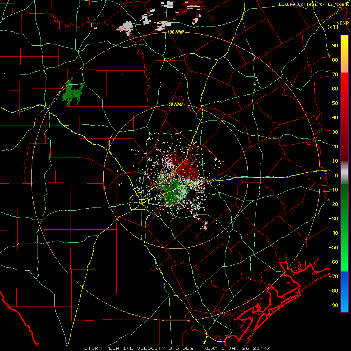Click the "0" value on the velocity scale
This screenshot has width=351, height=351.
click(337, 175)
